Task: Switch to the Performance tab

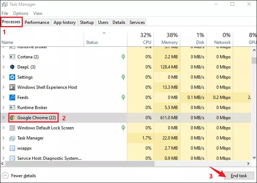Action: pyautogui.click(x=37, y=22)
